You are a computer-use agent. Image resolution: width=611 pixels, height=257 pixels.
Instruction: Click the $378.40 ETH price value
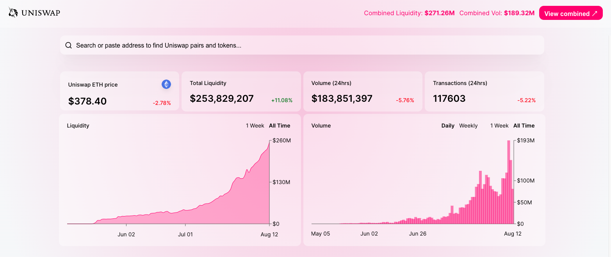[87, 101]
